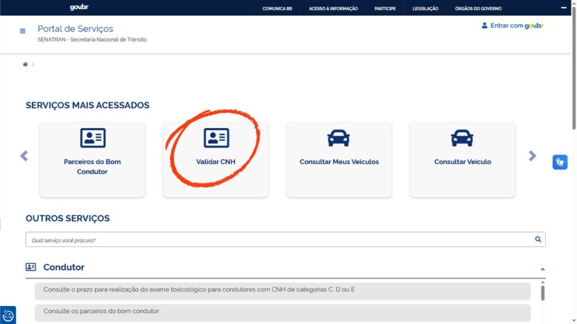The width and height of the screenshot is (577, 324).
Task: Click the Parceiros do Bom Condutor card
Action: 92,160
